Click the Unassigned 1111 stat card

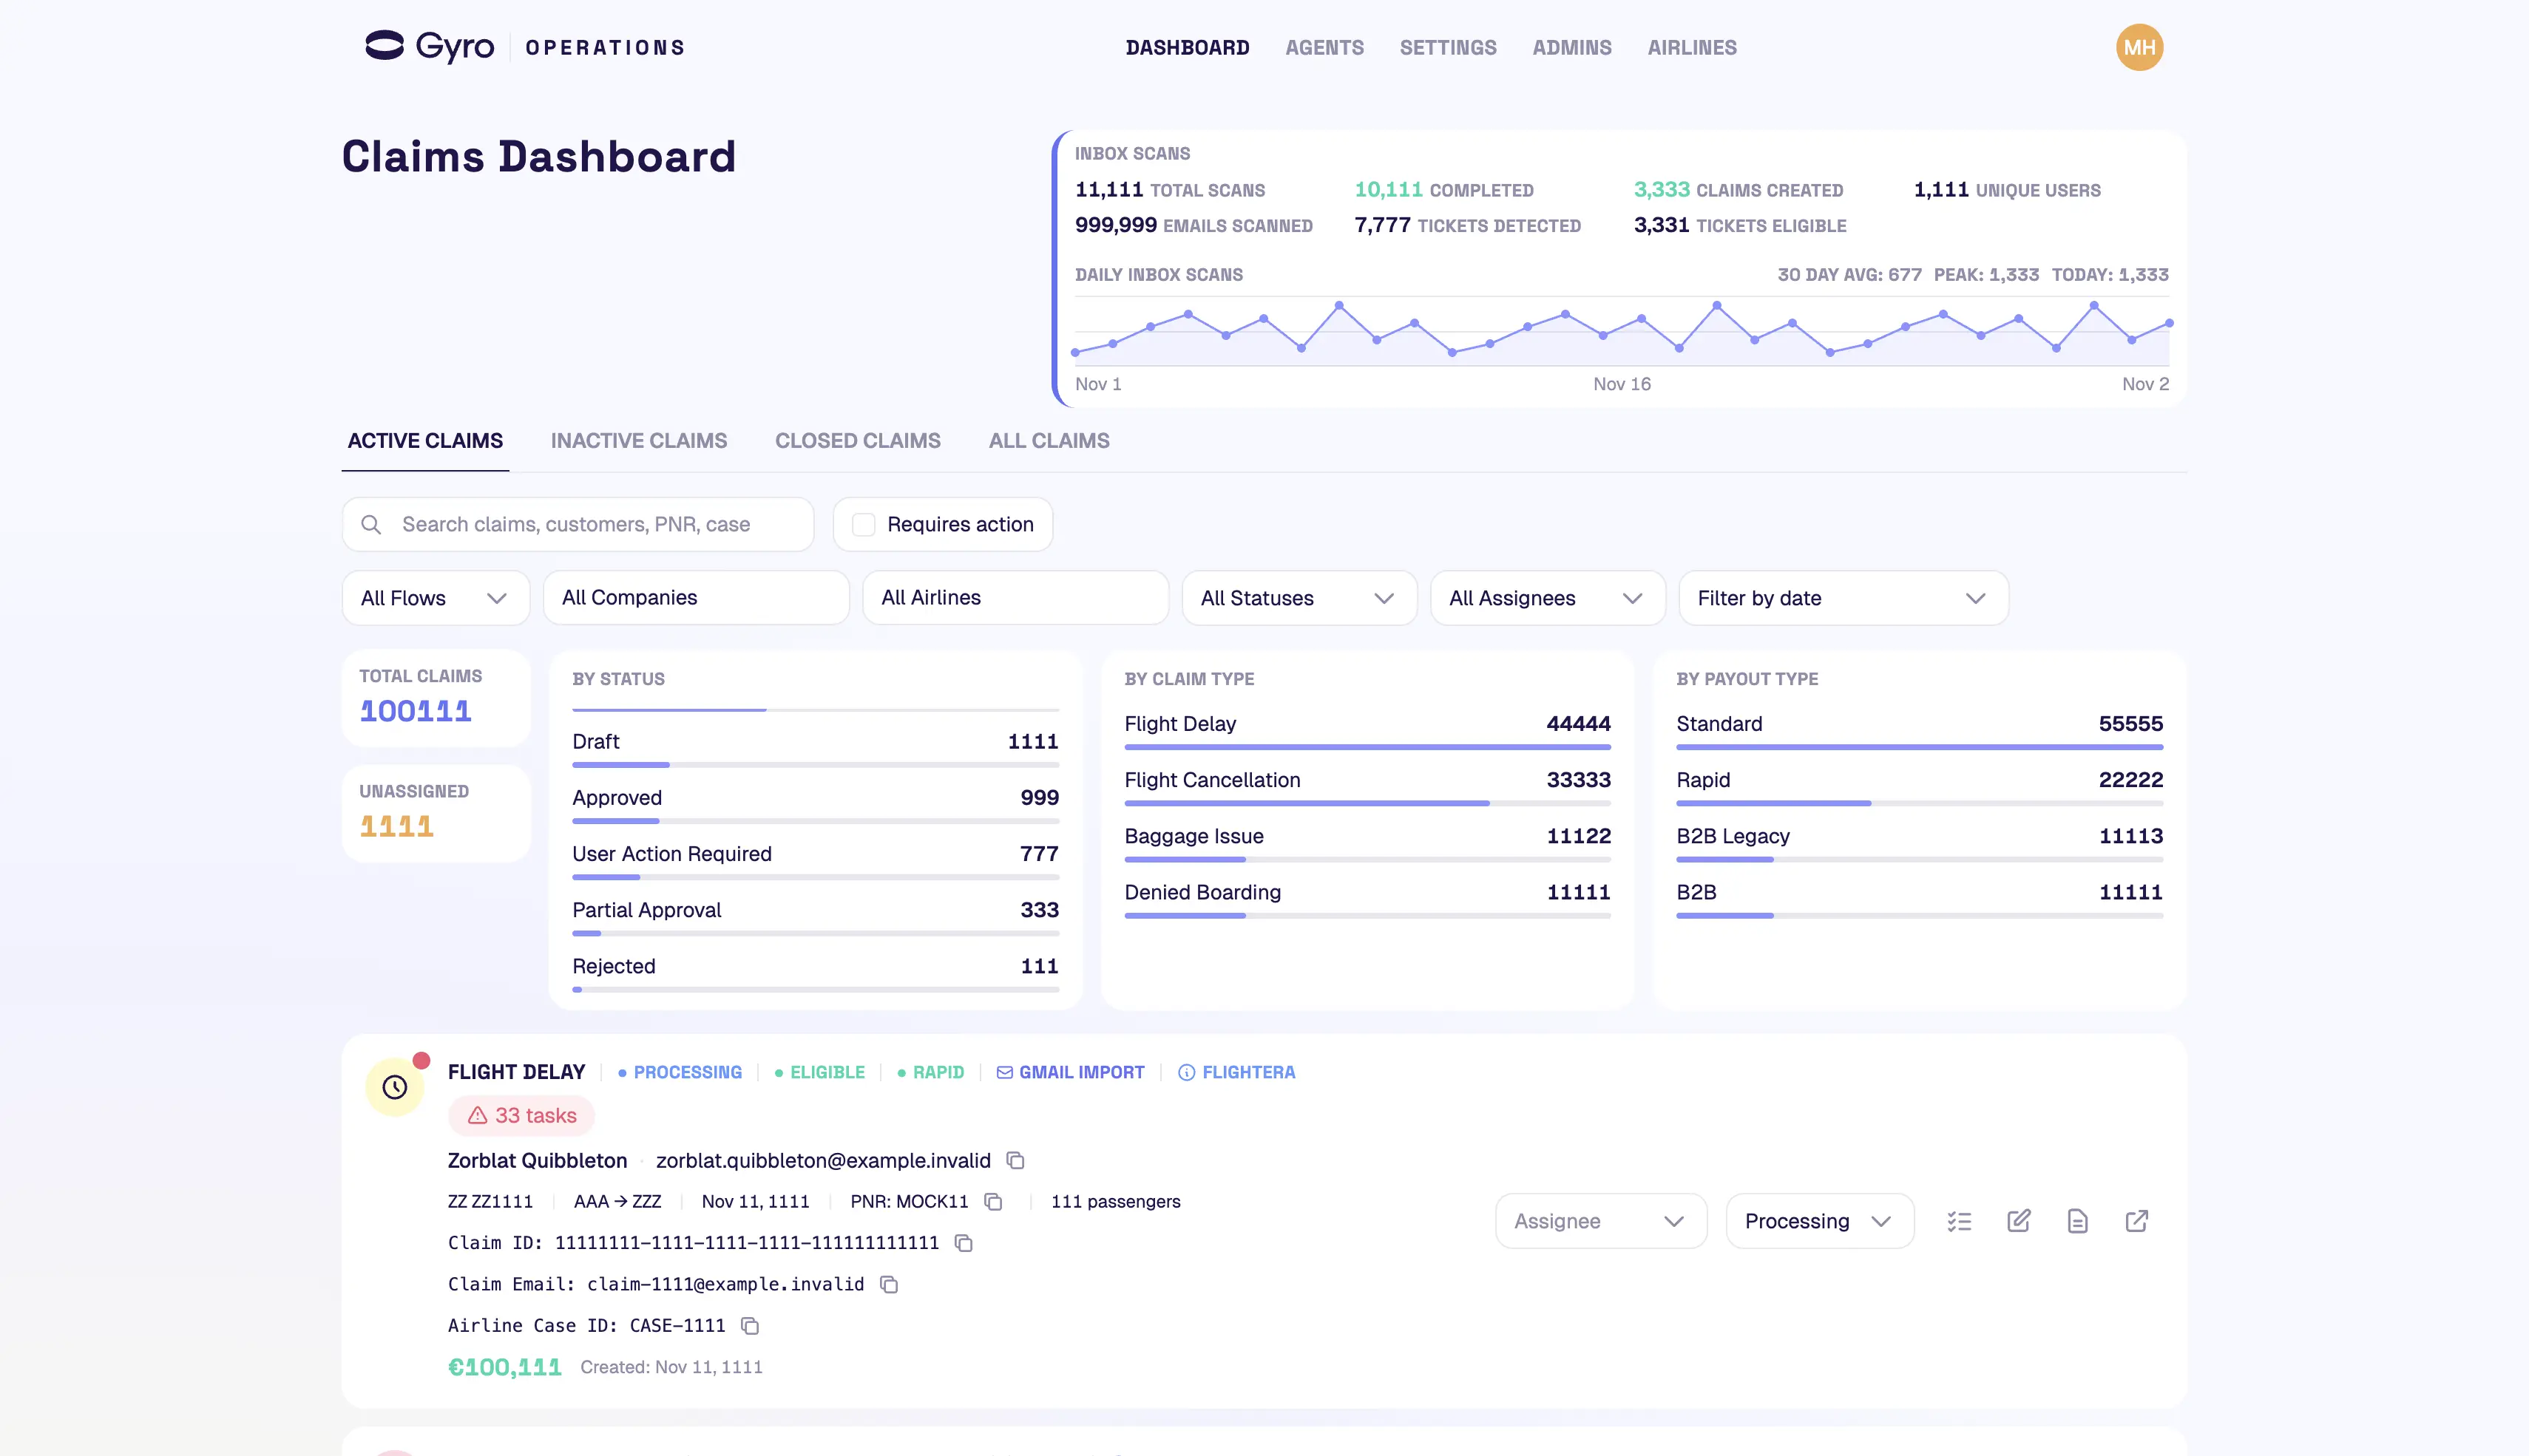(436, 813)
